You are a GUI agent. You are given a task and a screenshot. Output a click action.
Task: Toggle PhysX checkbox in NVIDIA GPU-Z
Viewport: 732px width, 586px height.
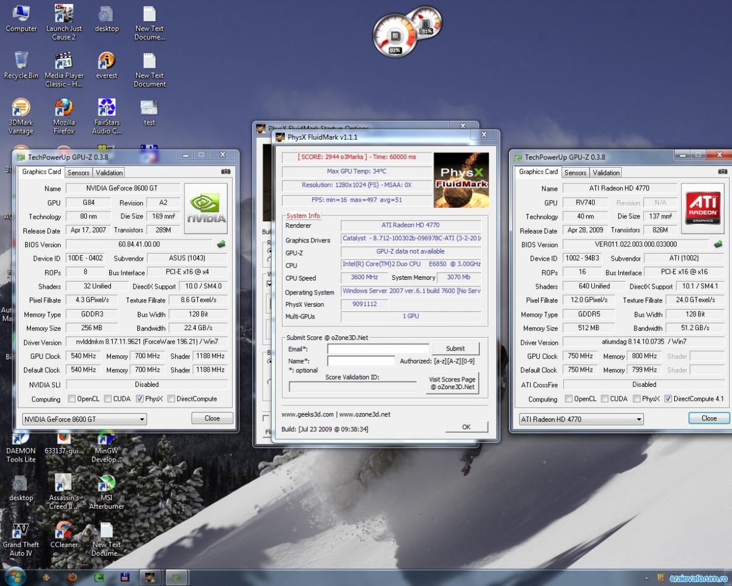(140, 399)
